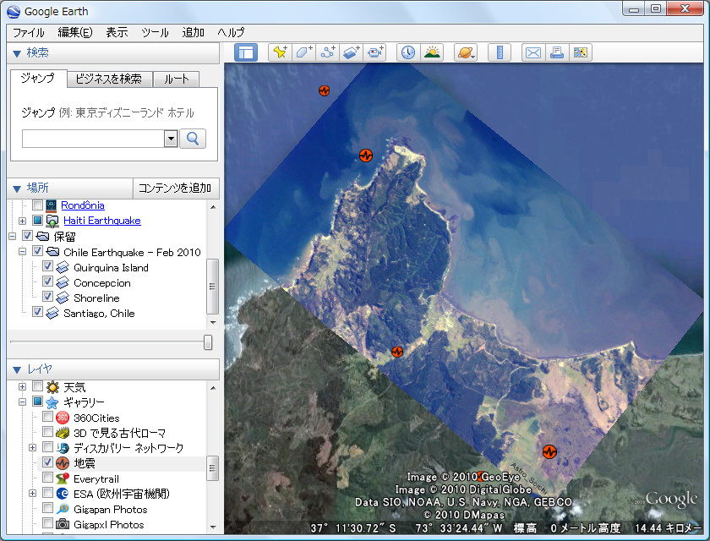Screen dimensions: 710x541
Task: Open the Rondônia link
Action: [x=83, y=205]
